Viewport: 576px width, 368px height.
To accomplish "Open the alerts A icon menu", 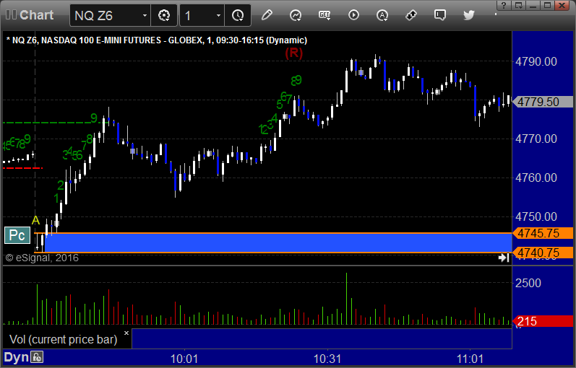I will (x=382, y=15).
